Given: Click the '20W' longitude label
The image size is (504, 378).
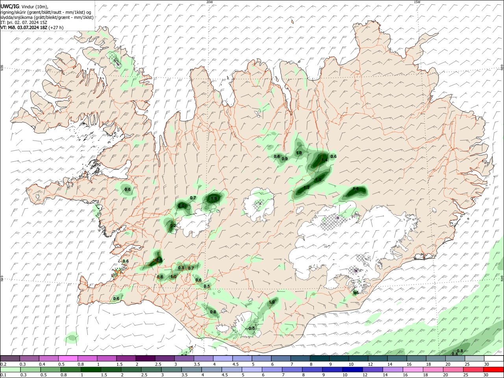Looking at the screenshot, I should [x=210, y=2].
